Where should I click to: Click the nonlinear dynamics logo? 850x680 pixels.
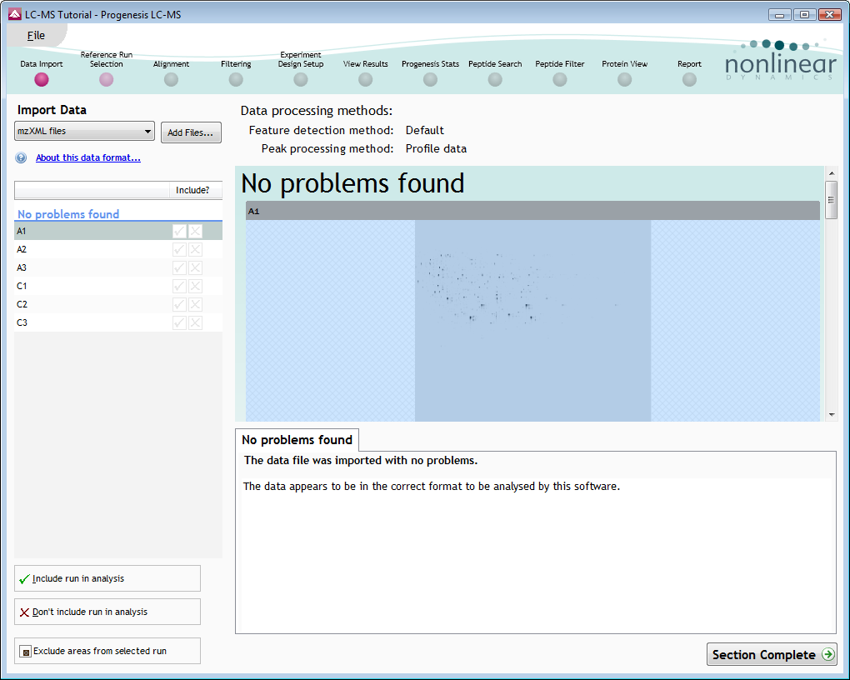coord(781,61)
